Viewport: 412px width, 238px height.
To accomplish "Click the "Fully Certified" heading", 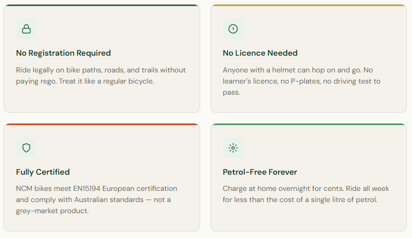I will click(x=43, y=172).
